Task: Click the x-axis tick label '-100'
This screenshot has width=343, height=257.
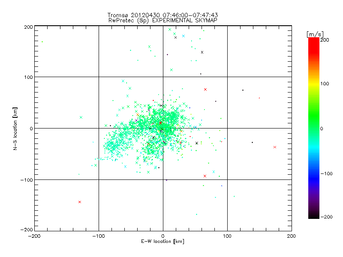Action: point(99,236)
